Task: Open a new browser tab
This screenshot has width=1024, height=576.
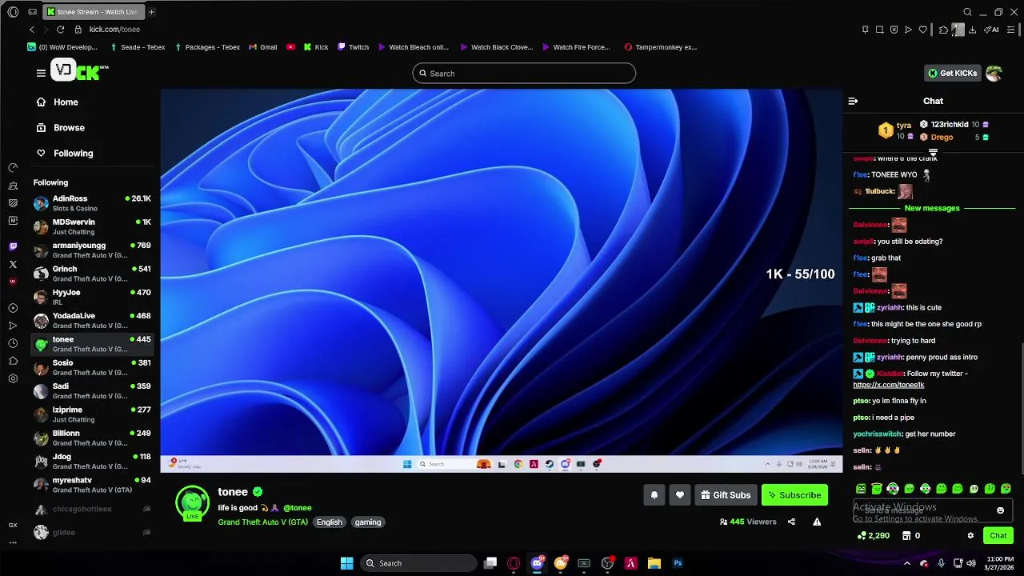Action: [x=151, y=12]
